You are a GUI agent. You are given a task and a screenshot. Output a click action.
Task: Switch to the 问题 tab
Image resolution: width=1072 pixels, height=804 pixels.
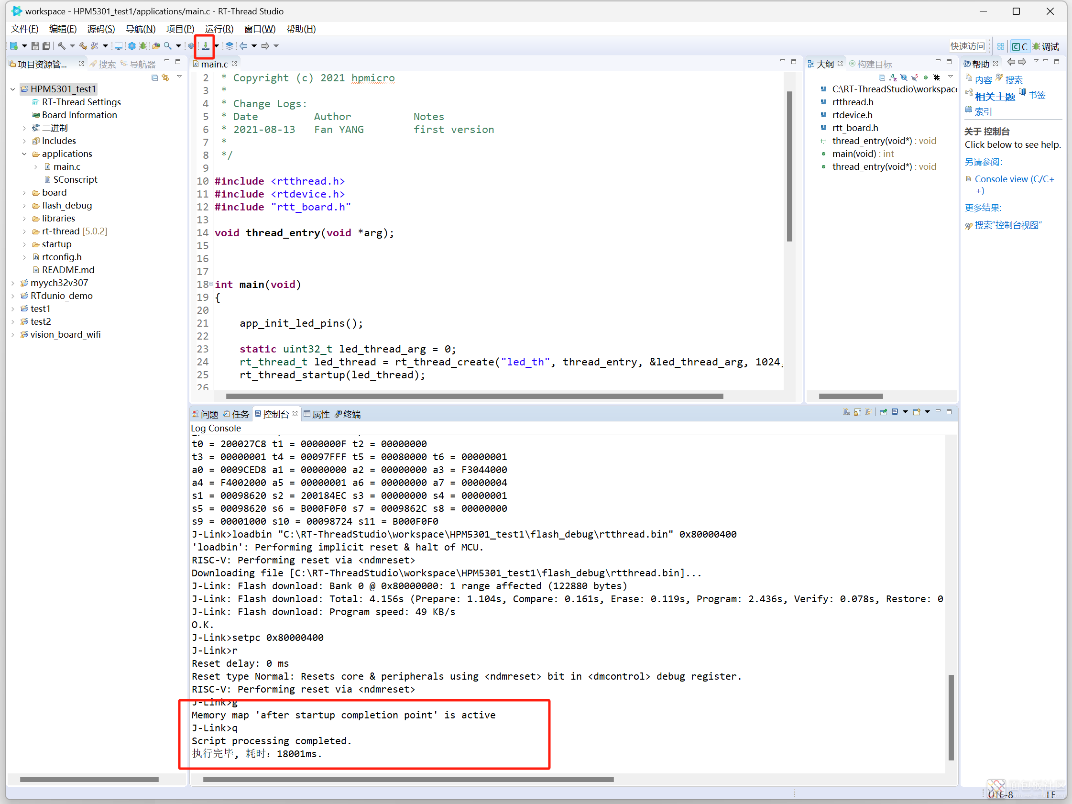[205, 414]
